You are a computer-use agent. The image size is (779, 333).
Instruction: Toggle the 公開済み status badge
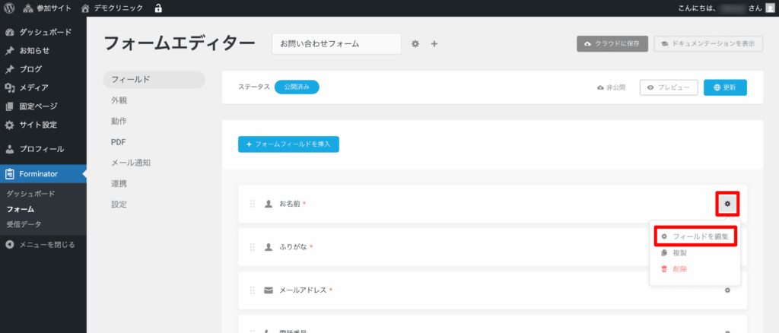click(297, 87)
